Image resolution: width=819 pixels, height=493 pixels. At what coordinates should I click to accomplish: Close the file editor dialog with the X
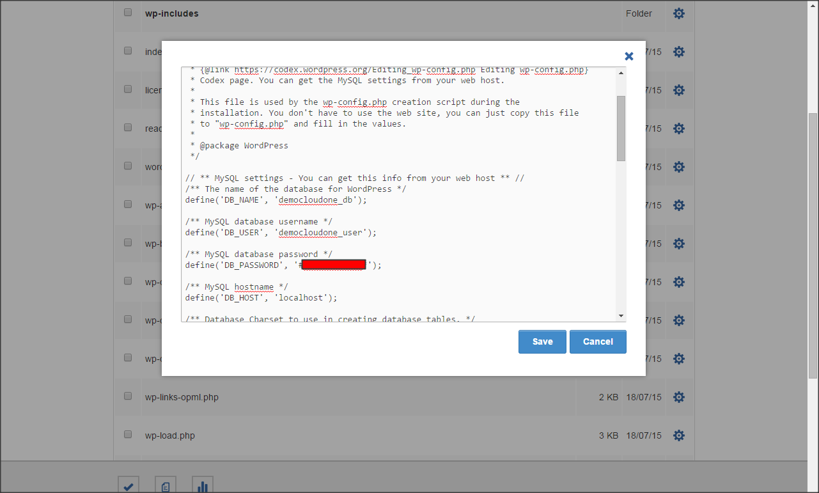[628, 56]
